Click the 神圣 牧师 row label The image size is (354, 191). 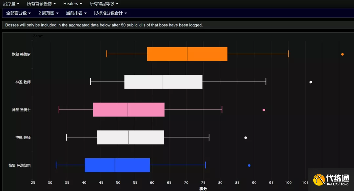pyautogui.click(x=23, y=82)
